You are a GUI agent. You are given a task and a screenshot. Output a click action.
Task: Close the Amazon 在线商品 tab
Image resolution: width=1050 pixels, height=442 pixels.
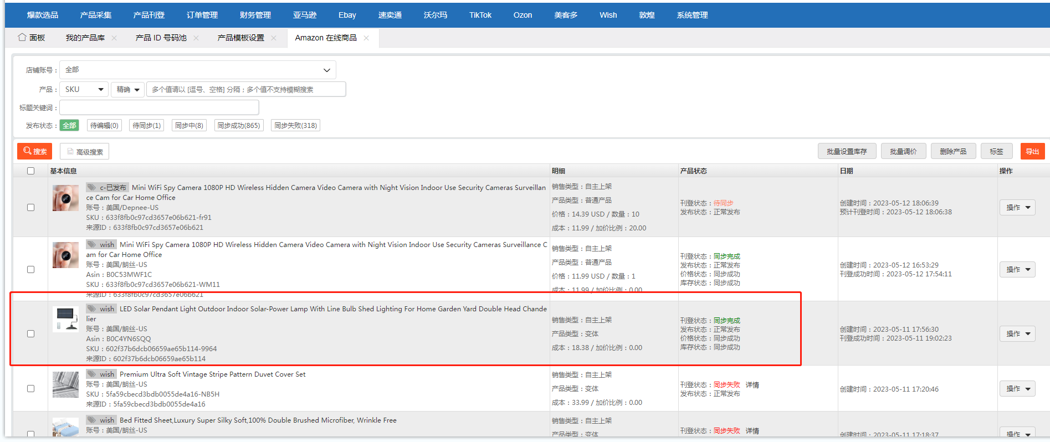tap(366, 38)
